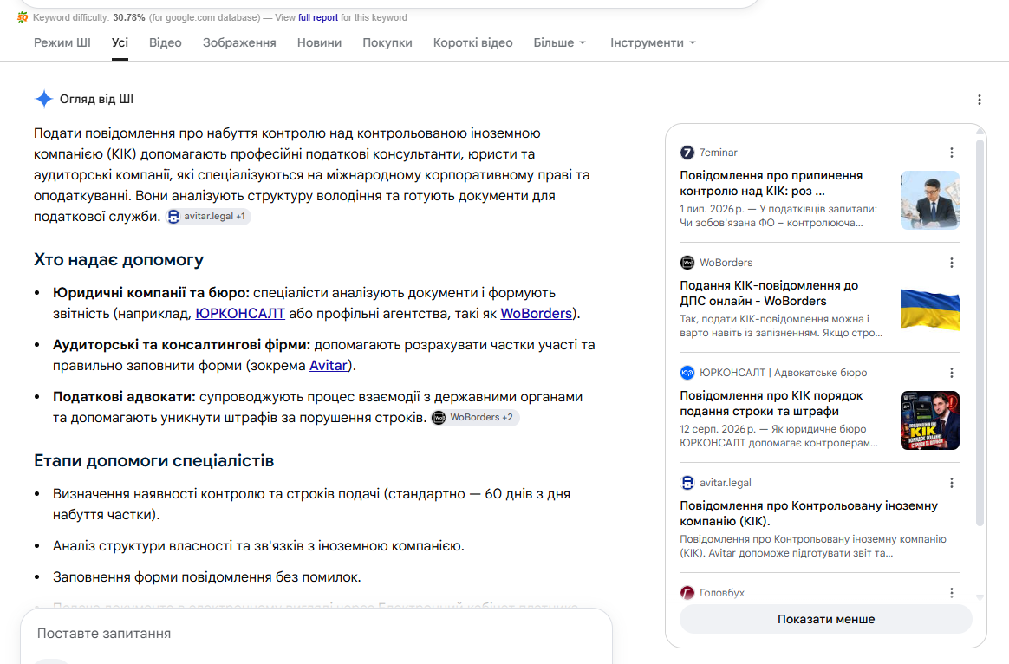Open the ЮРКОНСАЛТ КІК article thumbnail
1009x664 pixels.
click(930, 420)
